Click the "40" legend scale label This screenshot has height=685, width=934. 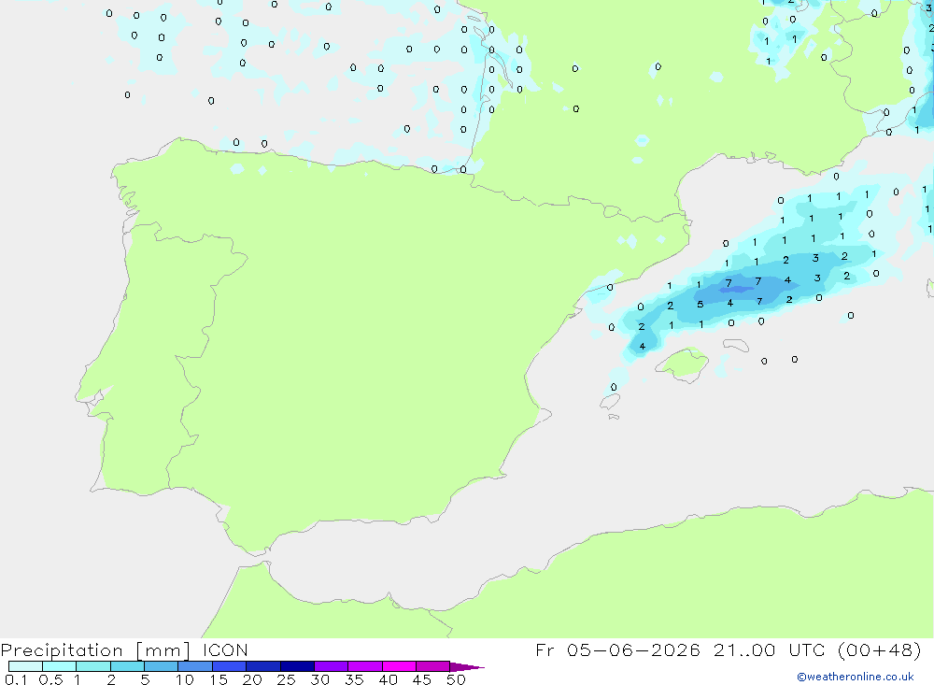(388, 679)
